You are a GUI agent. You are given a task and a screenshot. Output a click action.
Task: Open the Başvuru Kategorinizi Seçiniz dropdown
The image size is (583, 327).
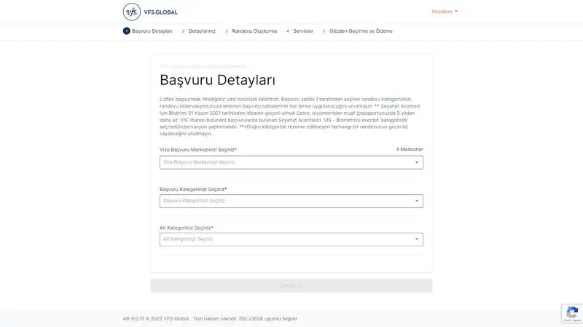[291, 201]
